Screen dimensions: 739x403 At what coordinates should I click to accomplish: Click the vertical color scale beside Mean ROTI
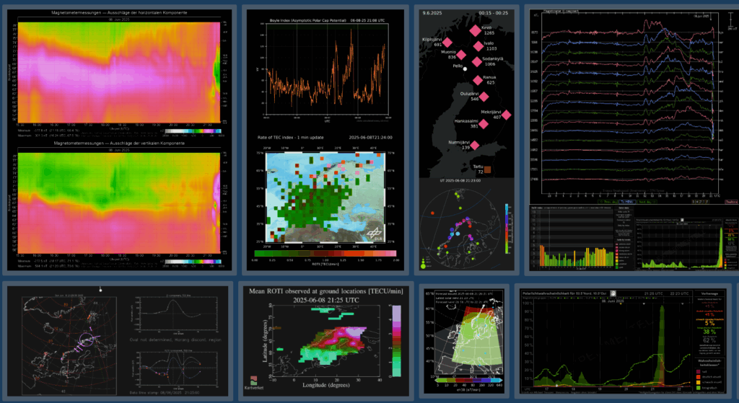coord(396,341)
